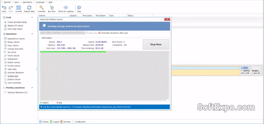Open the Operations menu
The width and height of the screenshot is (264, 124).
click(27, 2)
